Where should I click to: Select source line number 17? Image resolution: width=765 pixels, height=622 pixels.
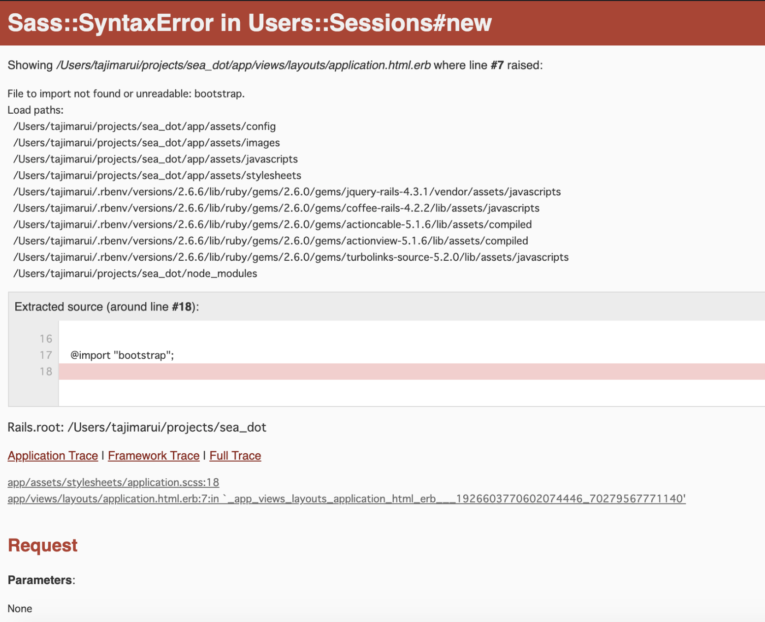click(46, 355)
